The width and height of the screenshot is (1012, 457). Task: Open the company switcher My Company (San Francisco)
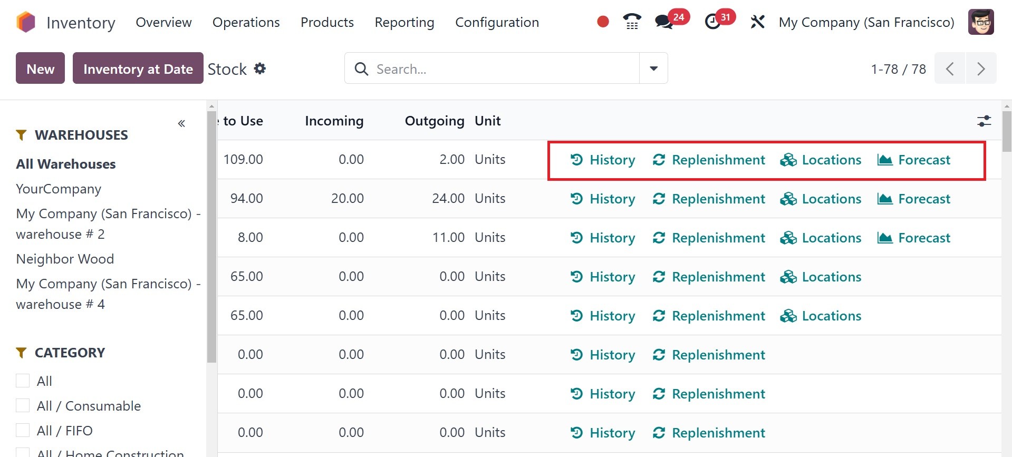[866, 22]
